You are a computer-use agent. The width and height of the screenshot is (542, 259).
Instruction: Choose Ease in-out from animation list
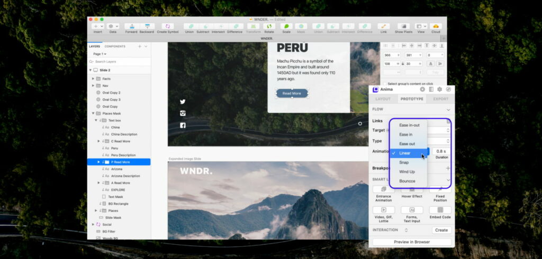(x=409, y=125)
